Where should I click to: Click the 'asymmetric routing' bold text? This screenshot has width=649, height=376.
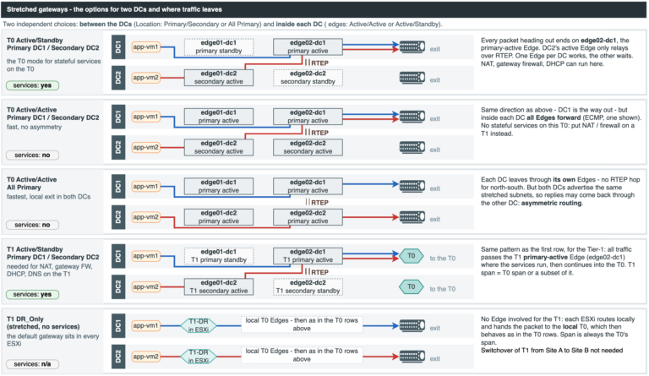point(551,203)
